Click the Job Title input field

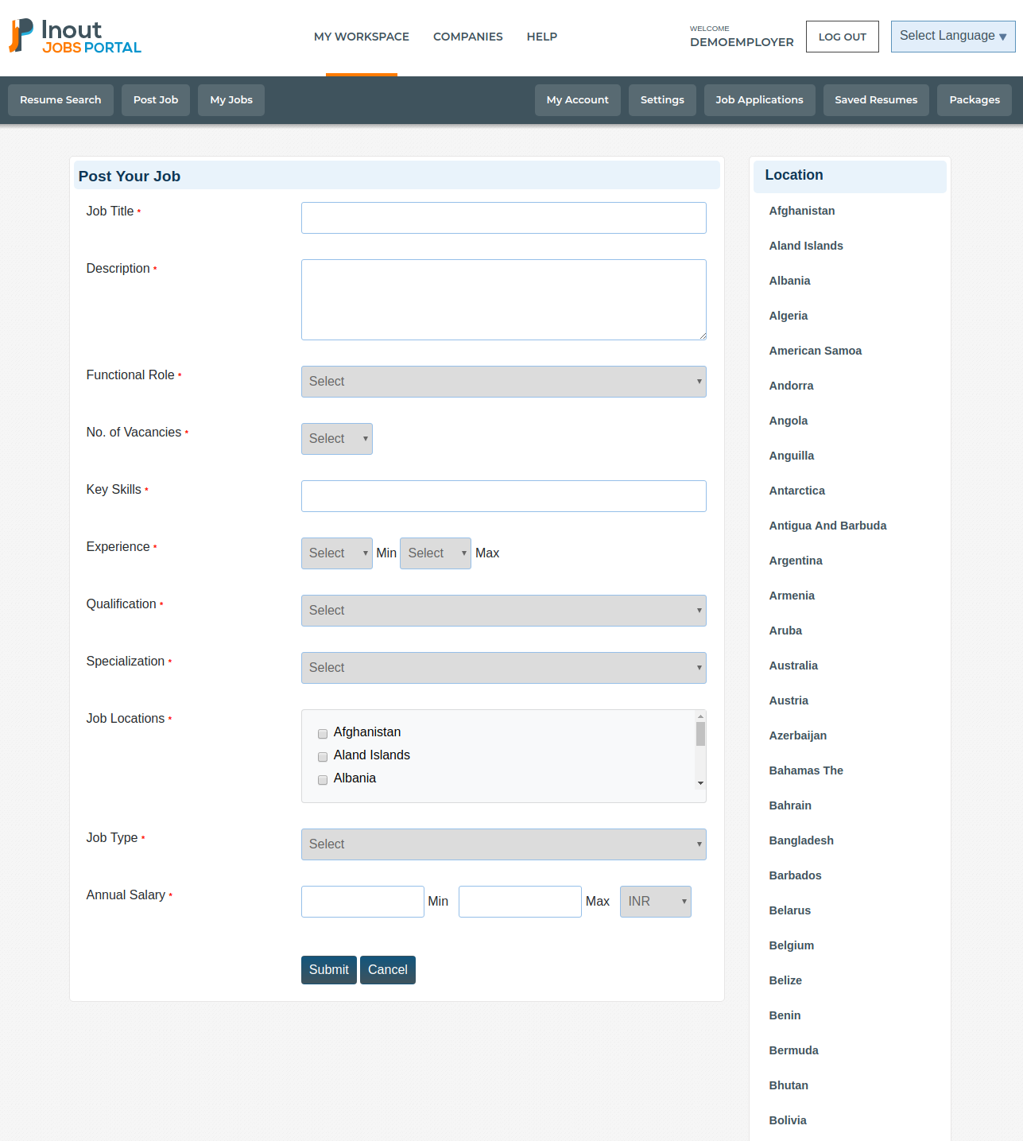coord(503,217)
